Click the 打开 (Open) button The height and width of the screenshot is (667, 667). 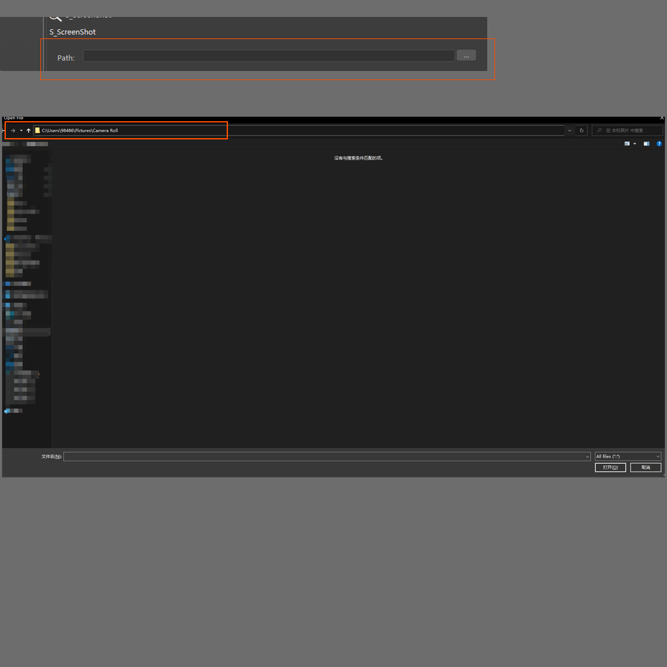610,468
